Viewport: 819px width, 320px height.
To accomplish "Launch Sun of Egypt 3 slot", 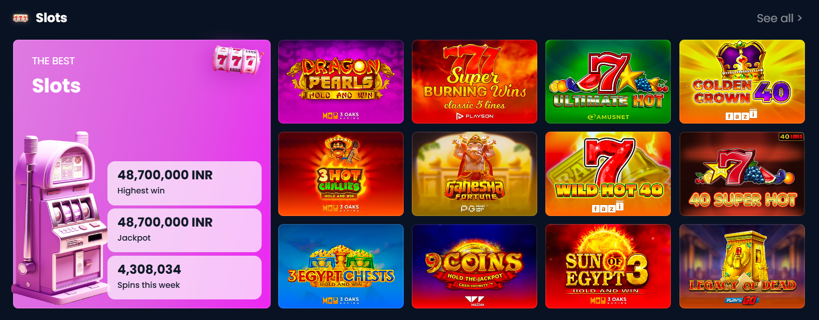I will tap(608, 266).
